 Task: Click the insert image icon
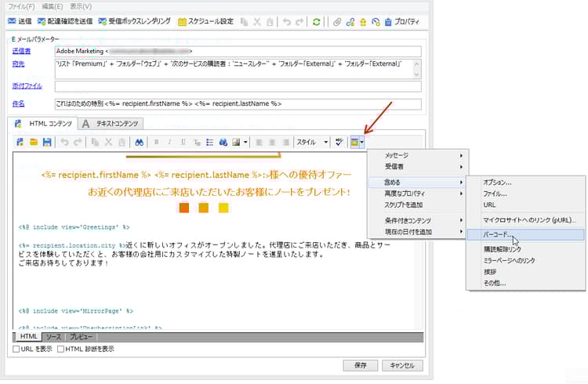236,142
